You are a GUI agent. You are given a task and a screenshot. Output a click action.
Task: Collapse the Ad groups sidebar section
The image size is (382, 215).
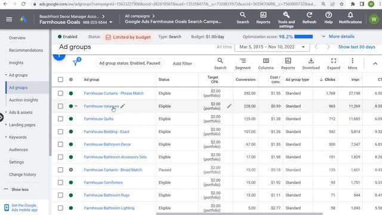(x=6, y=75)
